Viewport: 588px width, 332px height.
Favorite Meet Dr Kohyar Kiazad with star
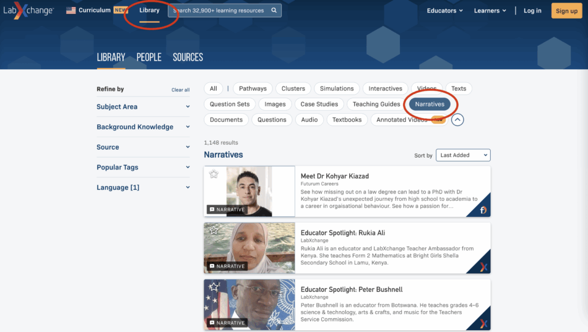(214, 174)
